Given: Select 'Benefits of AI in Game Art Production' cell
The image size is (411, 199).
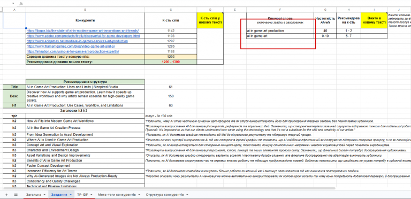Looking at the screenshot, I should [x=85, y=160].
